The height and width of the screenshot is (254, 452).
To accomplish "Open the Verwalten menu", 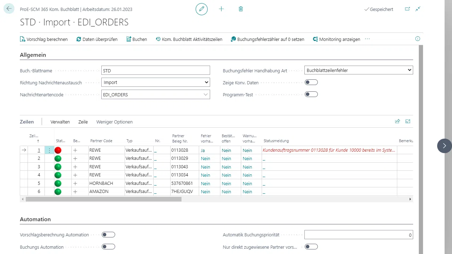I will coord(60,122).
